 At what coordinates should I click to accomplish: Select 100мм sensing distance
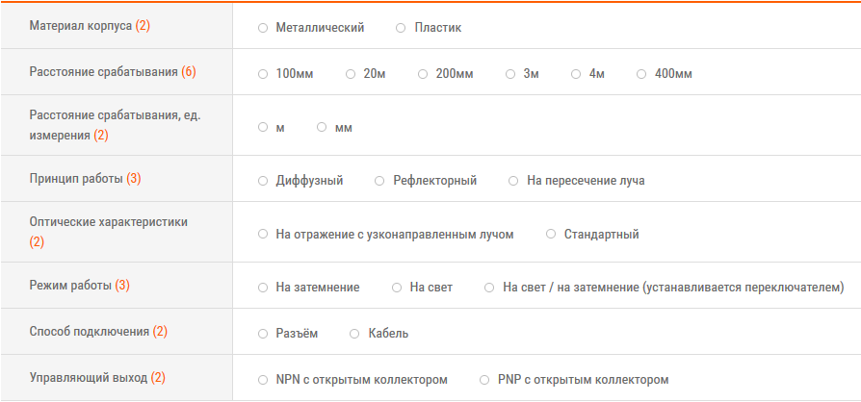263,74
